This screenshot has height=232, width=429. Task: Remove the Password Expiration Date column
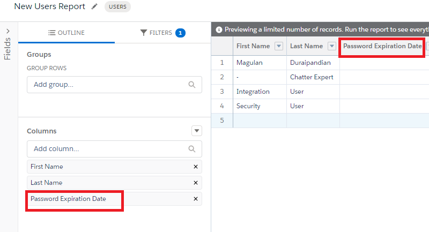point(196,199)
